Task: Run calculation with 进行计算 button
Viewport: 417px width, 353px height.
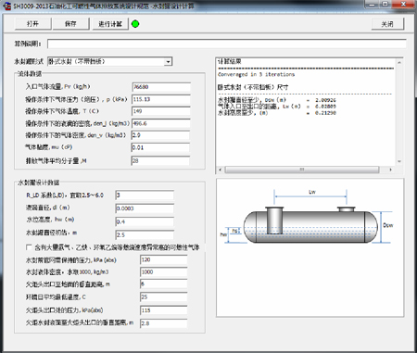Action: 110,24
